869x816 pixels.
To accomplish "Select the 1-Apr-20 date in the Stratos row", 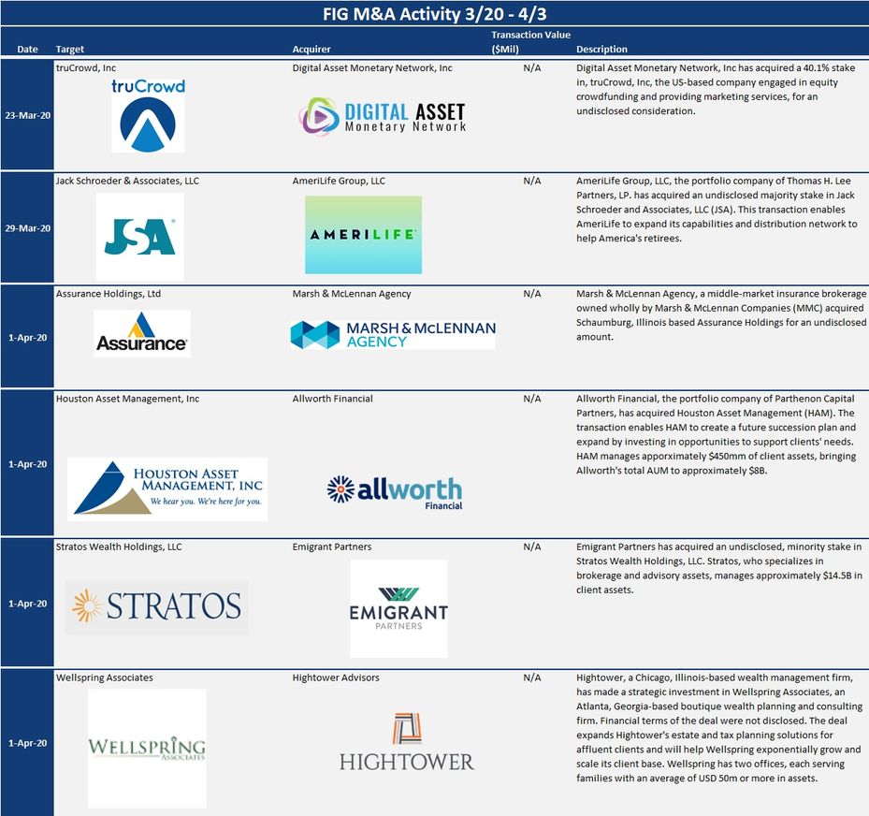I will click(28, 604).
